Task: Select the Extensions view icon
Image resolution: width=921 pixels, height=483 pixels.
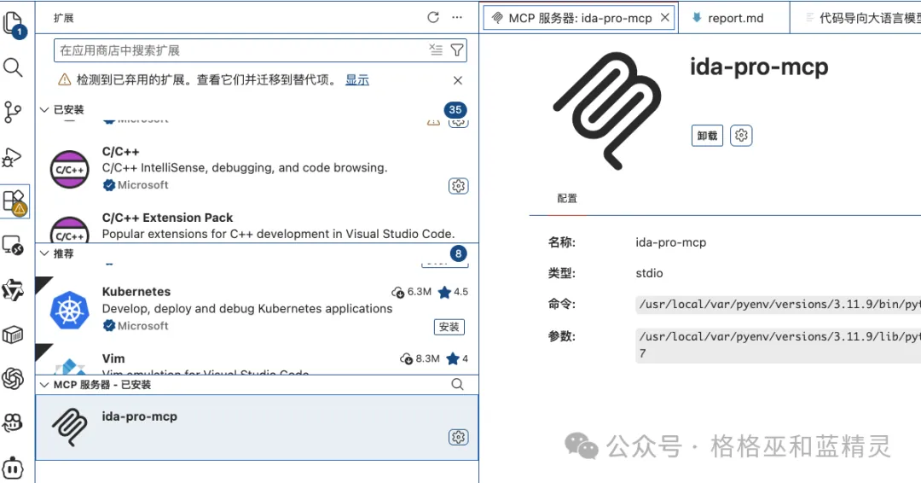Action: pos(14,201)
